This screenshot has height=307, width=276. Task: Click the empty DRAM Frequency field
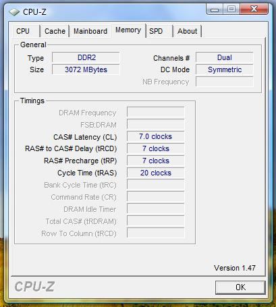click(x=156, y=112)
